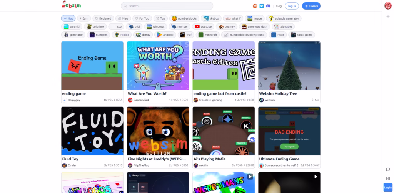Filter by the minecraft tag

[208, 35]
